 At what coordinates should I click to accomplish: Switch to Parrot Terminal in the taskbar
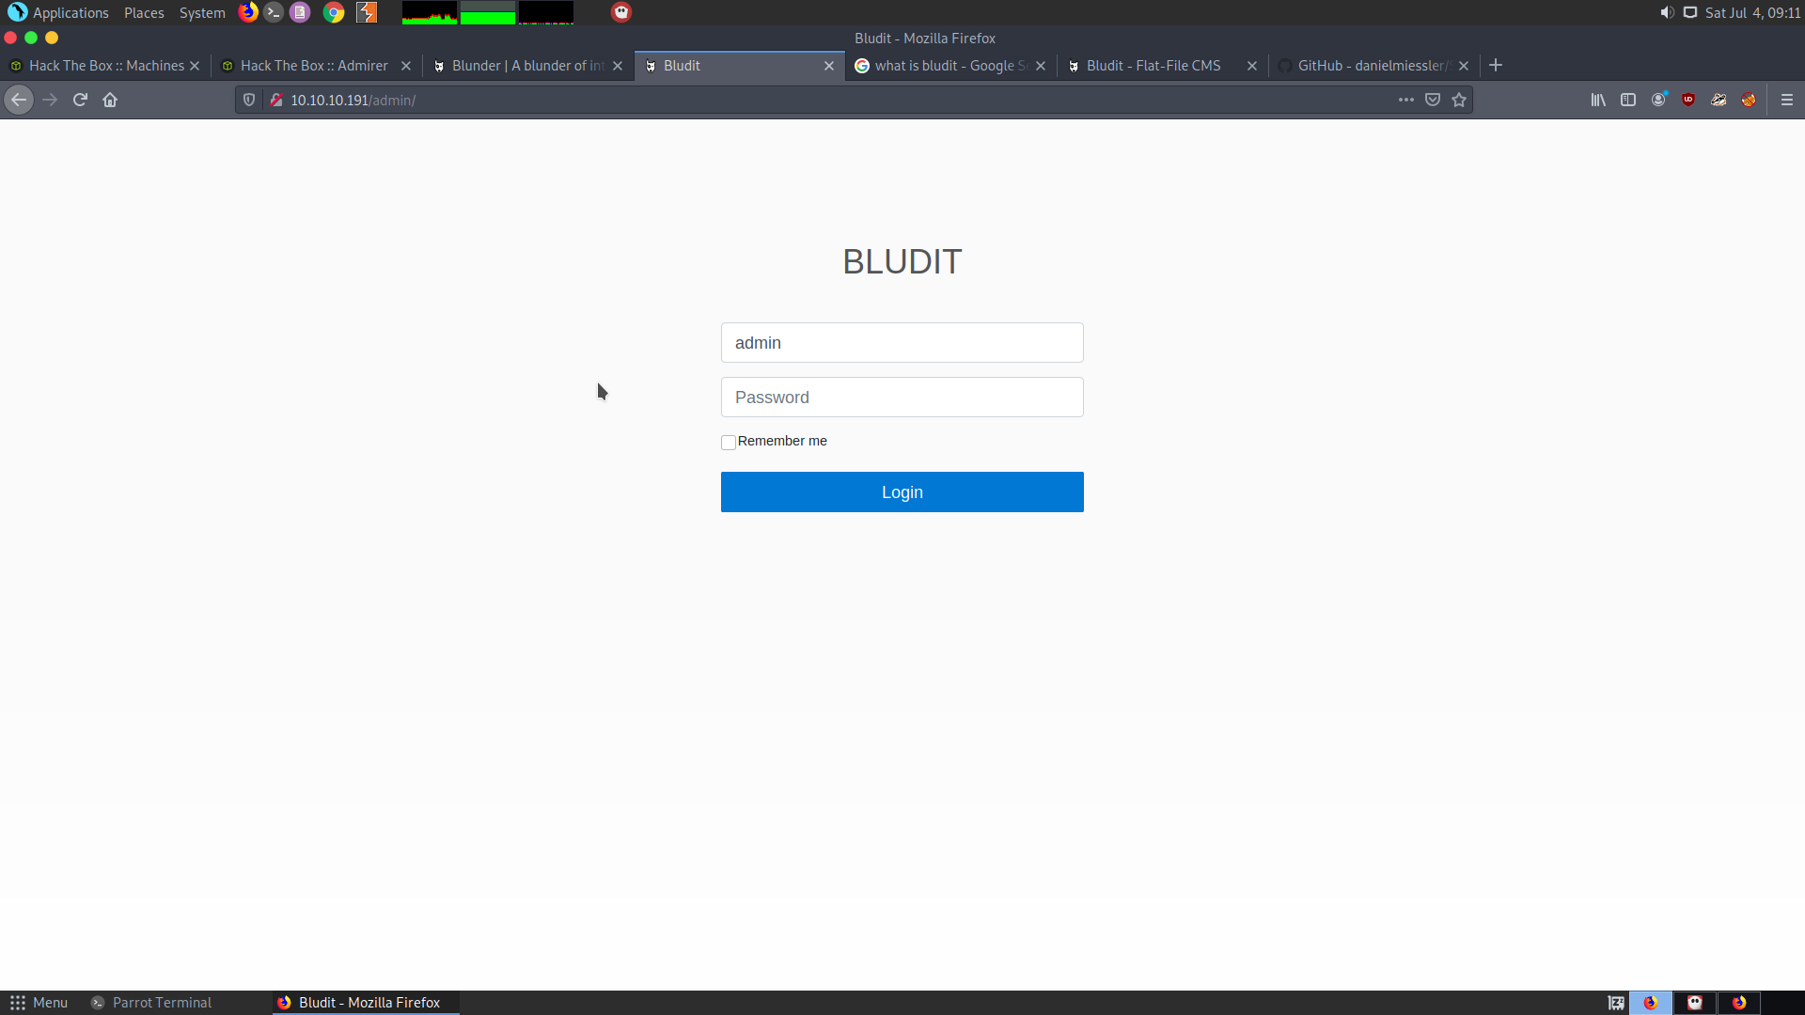click(x=162, y=1003)
